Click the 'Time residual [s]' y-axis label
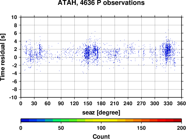This screenshot has width=186, height=139. (x=3, y=57)
